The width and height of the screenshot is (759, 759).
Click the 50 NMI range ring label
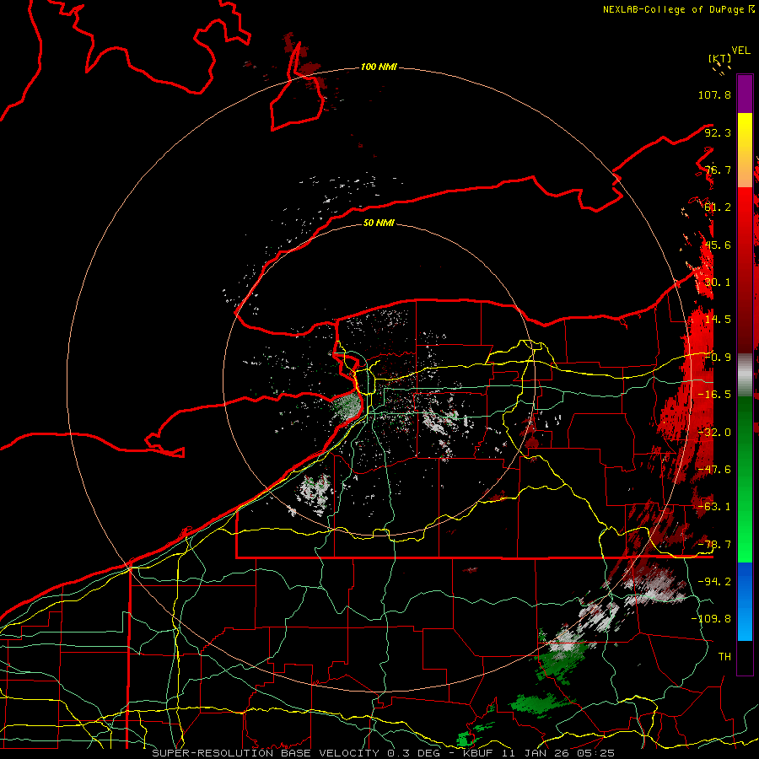379,223
